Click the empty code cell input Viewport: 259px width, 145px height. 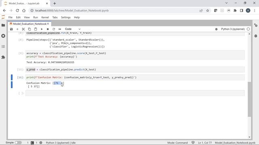click(135, 93)
